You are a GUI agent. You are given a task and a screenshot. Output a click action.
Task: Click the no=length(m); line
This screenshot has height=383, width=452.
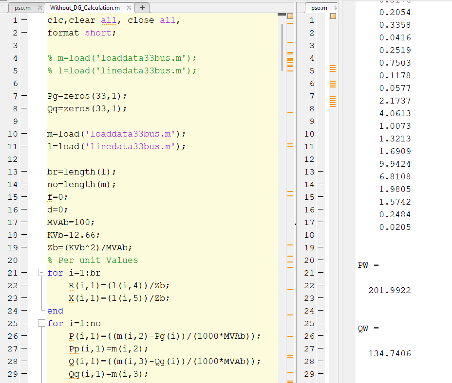tap(81, 184)
